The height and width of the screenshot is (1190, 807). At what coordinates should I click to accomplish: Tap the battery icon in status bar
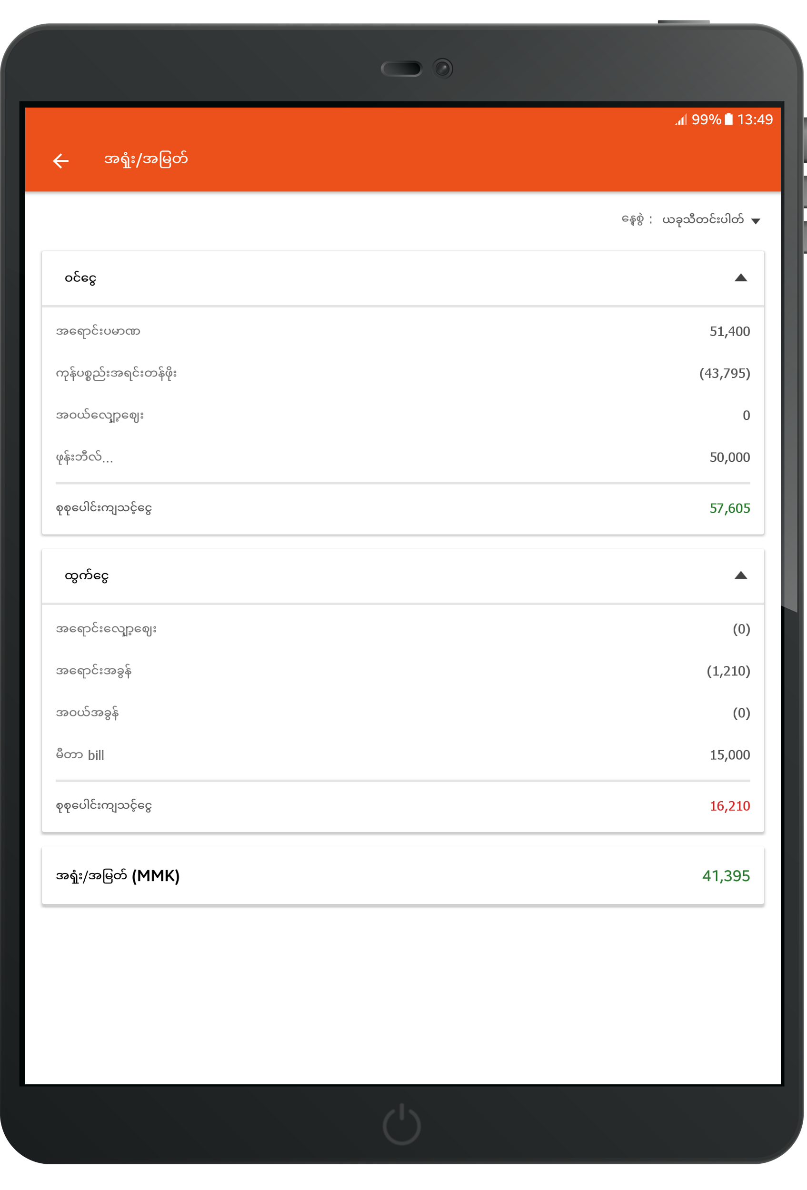(x=728, y=120)
